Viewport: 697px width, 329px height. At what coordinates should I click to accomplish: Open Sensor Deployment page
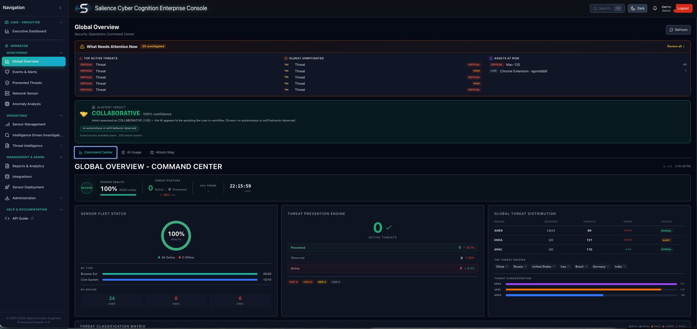tap(34, 187)
